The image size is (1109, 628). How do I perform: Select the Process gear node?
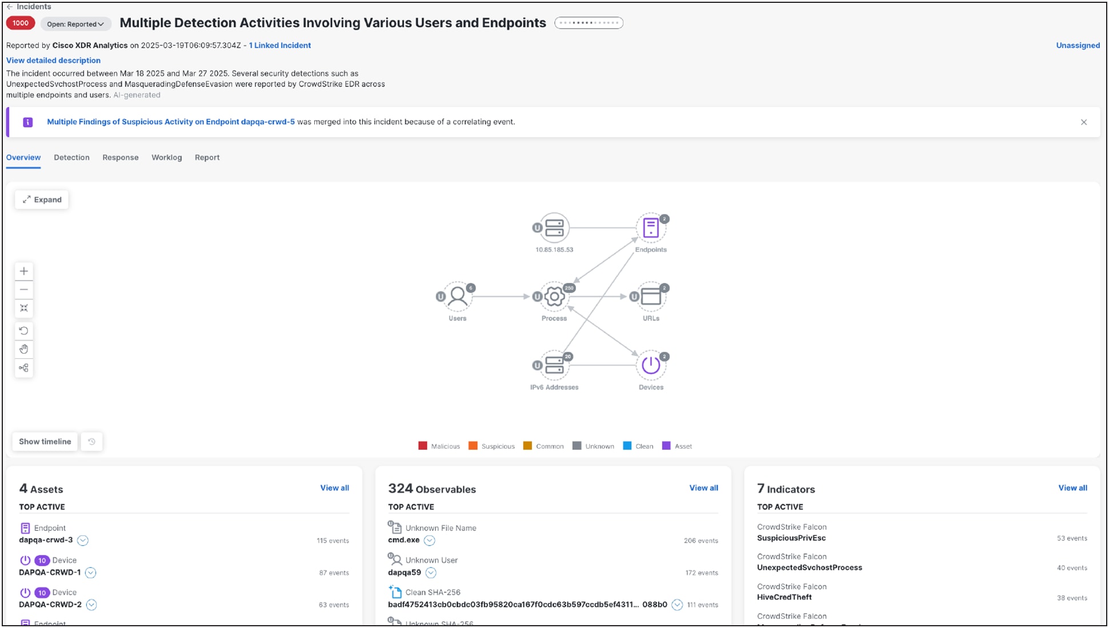(x=554, y=297)
